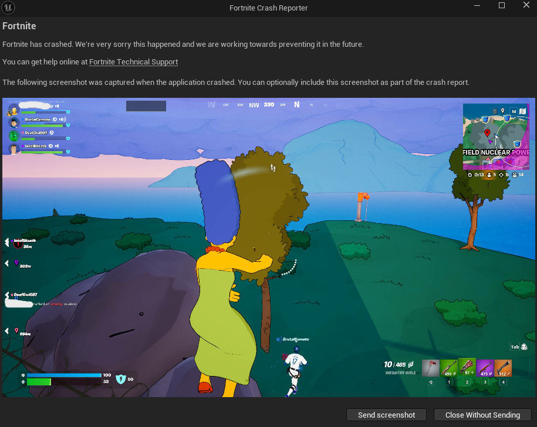Click the NW compass label
The width and height of the screenshot is (537, 427).
point(254,105)
